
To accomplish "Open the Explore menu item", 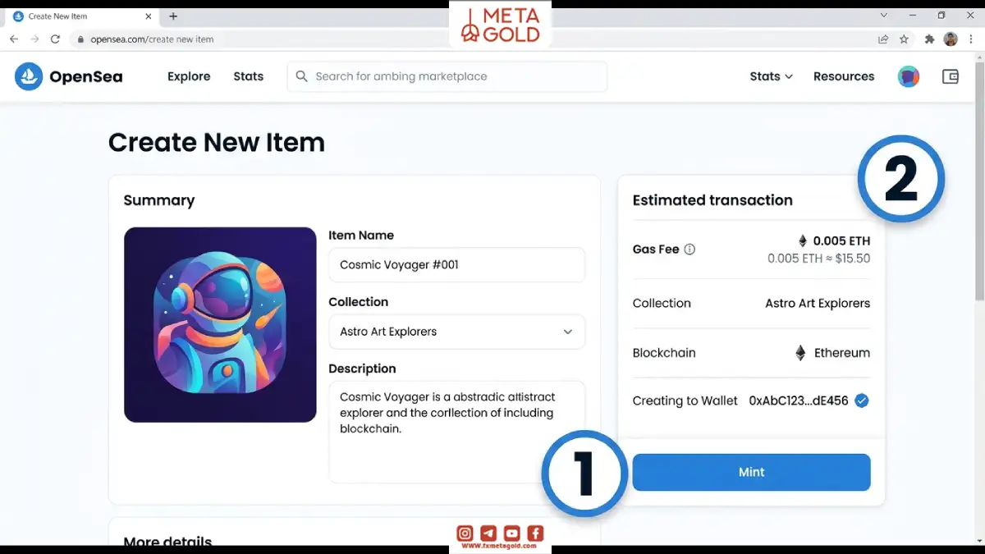I will point(189,76).
